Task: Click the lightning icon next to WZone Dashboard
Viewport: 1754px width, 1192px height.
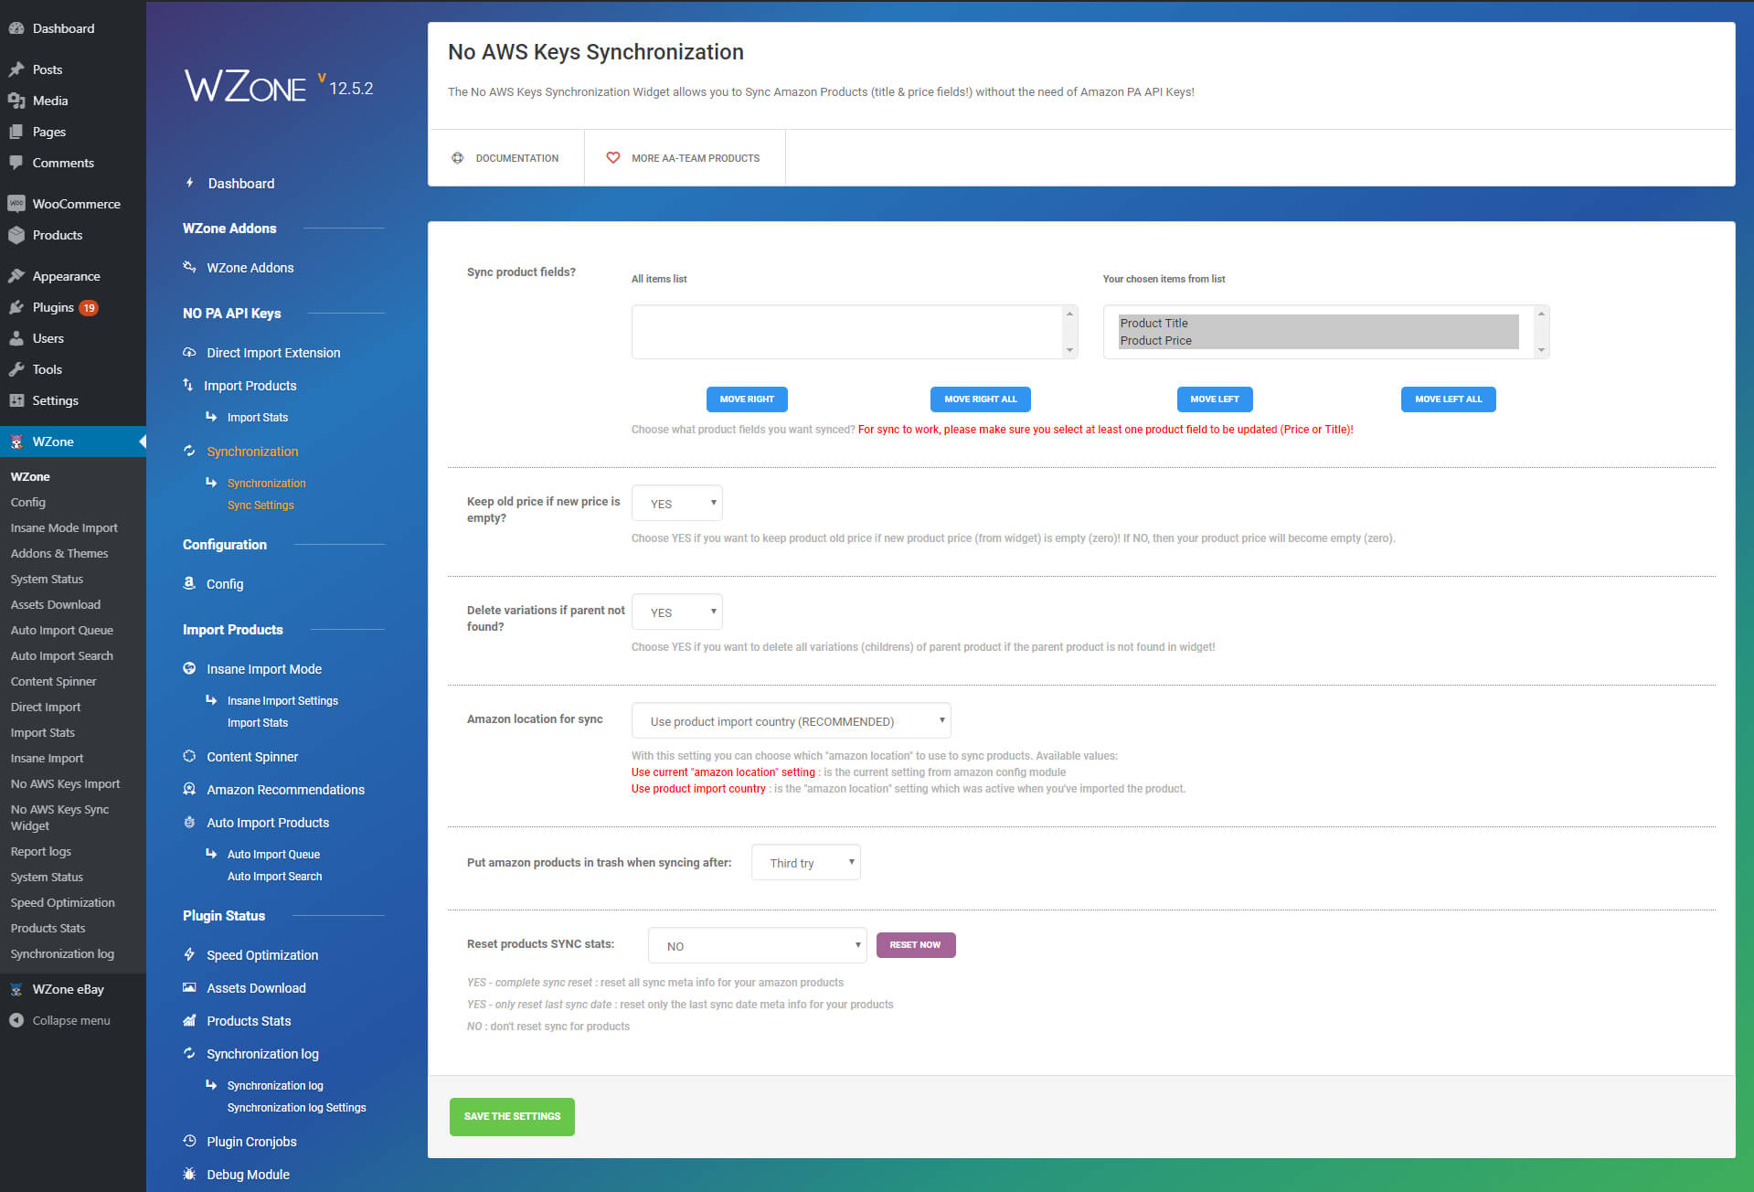Action: pyautogui.click(x=189, y=183)
